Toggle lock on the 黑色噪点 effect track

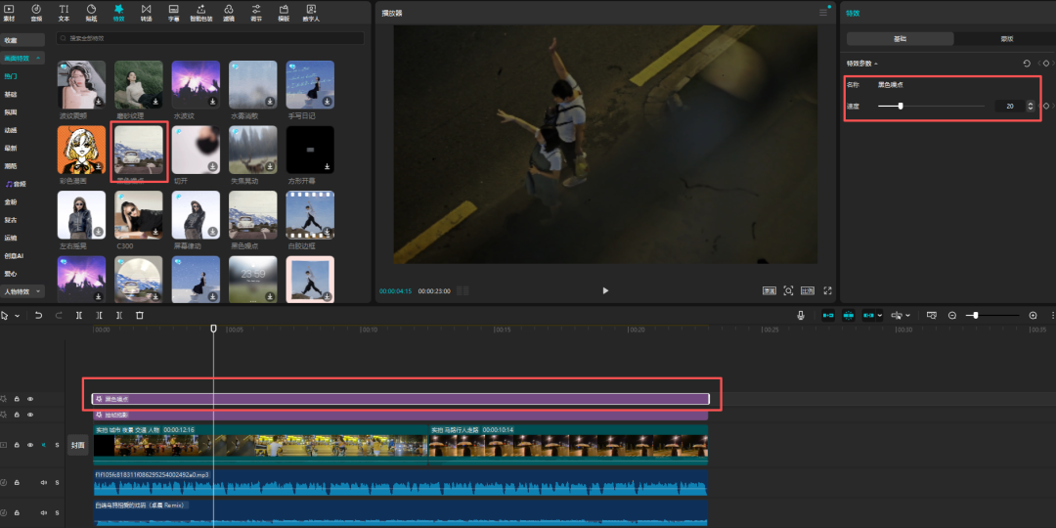tap(18, 399)
